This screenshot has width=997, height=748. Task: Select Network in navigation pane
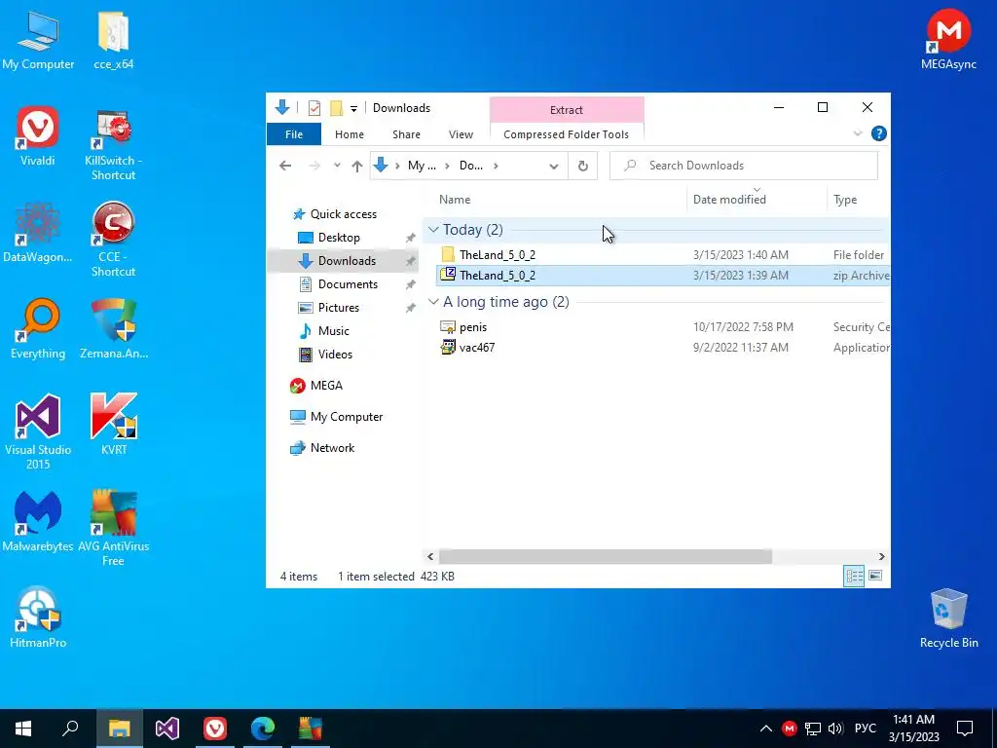(332, 448)
